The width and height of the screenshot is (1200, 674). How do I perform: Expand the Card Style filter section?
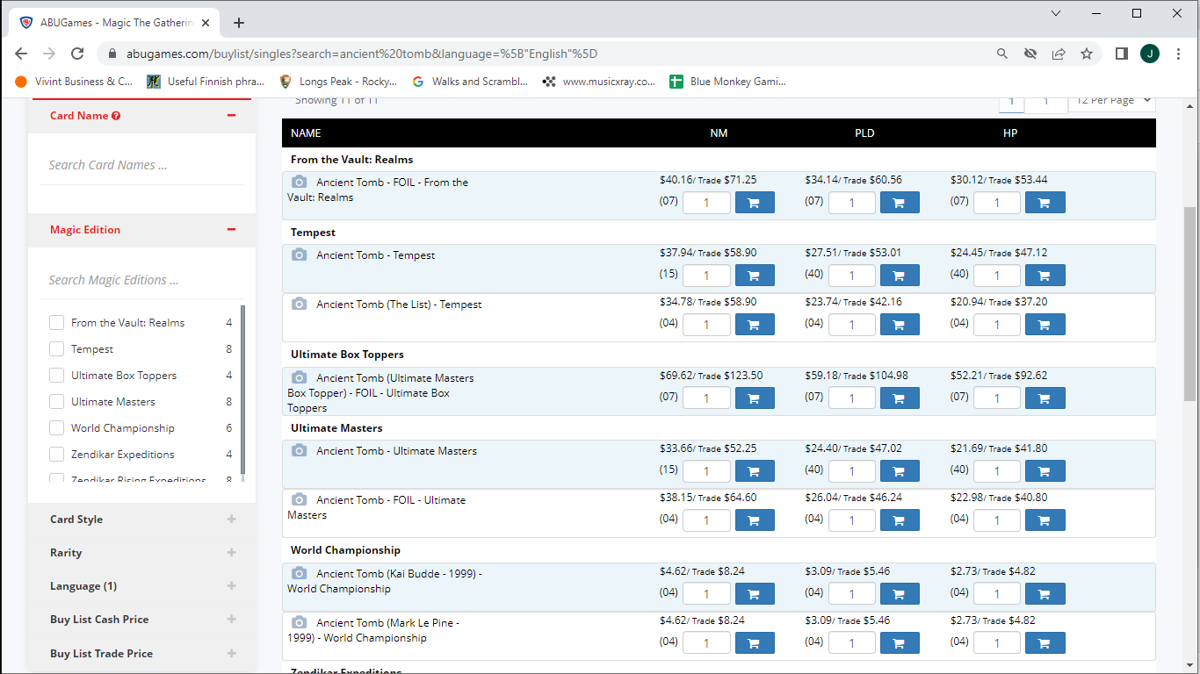tap(231, 520)
